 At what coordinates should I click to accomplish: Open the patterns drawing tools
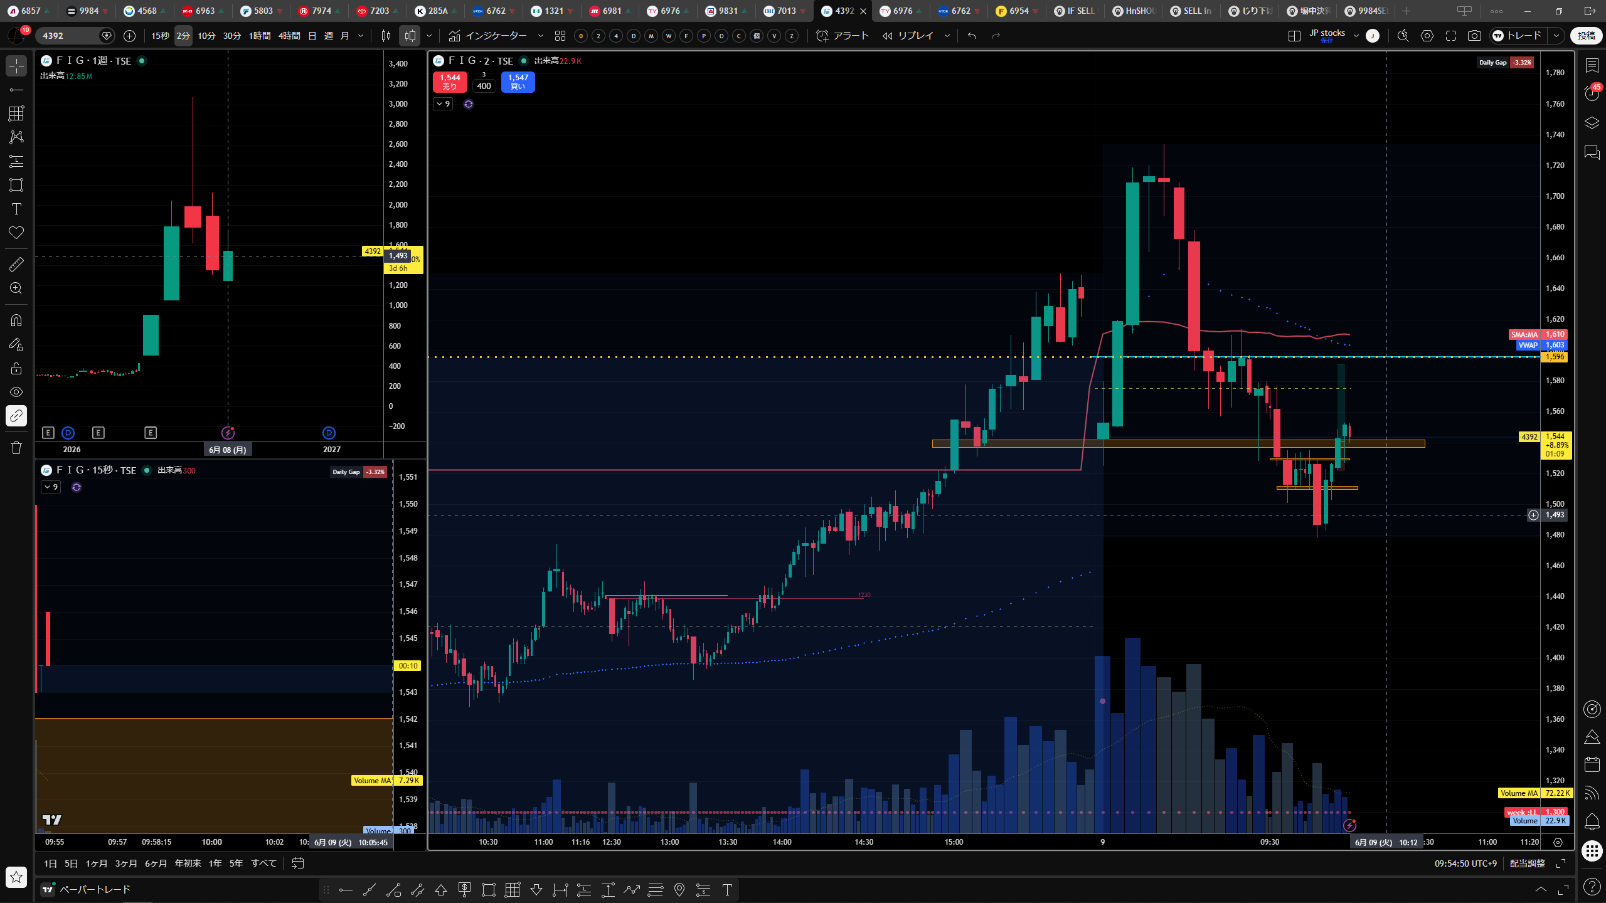pyautogui.click(x=16, y=137)
